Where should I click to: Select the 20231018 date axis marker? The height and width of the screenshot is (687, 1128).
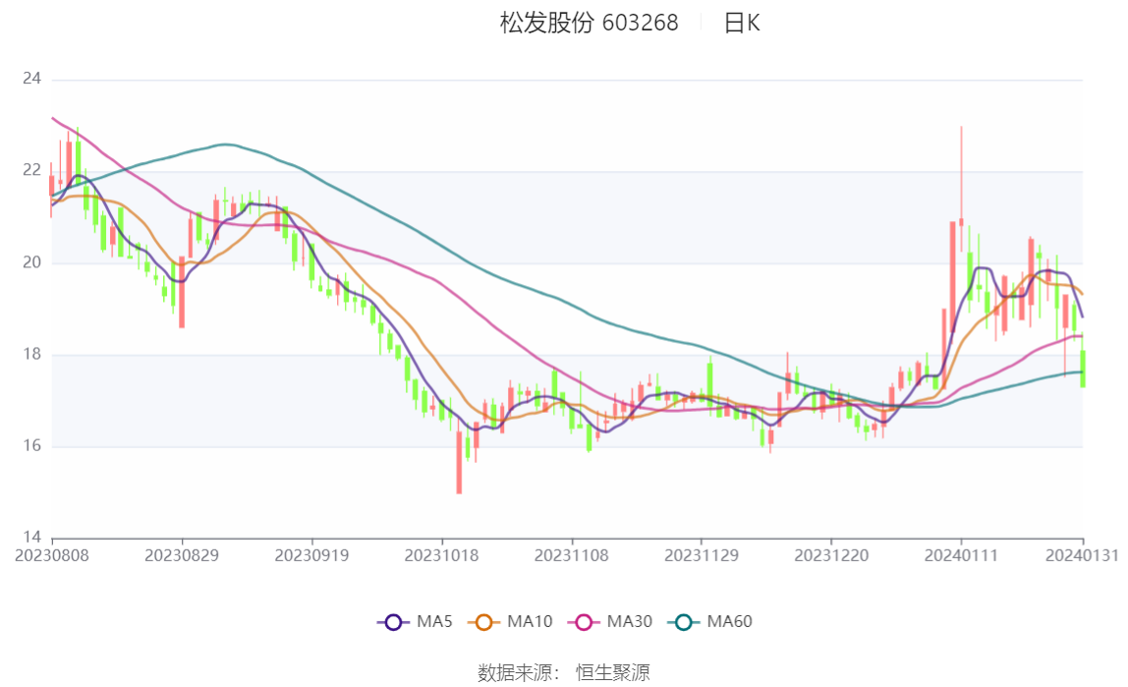(x=442, y=555)
